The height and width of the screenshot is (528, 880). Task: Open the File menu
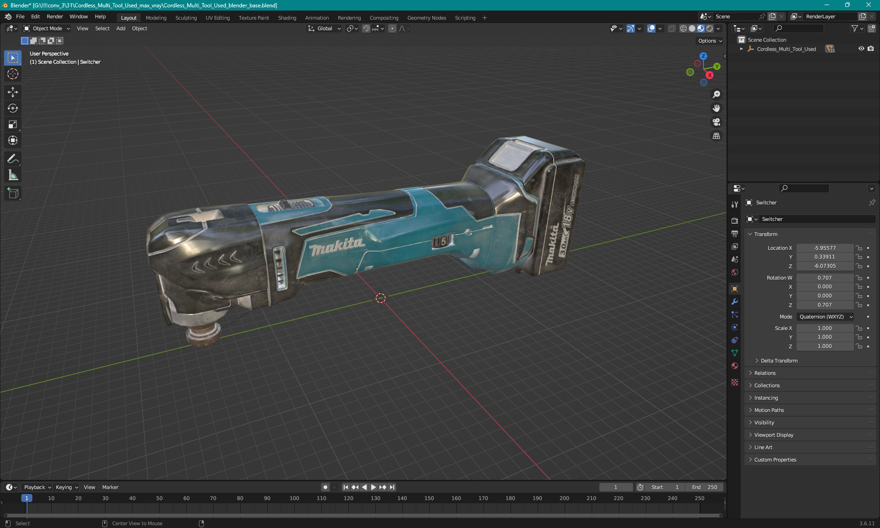[x=20, y=16]
